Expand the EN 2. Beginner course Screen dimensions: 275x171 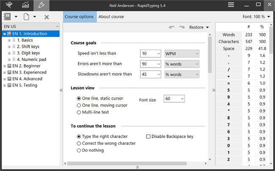coord(5,66)
